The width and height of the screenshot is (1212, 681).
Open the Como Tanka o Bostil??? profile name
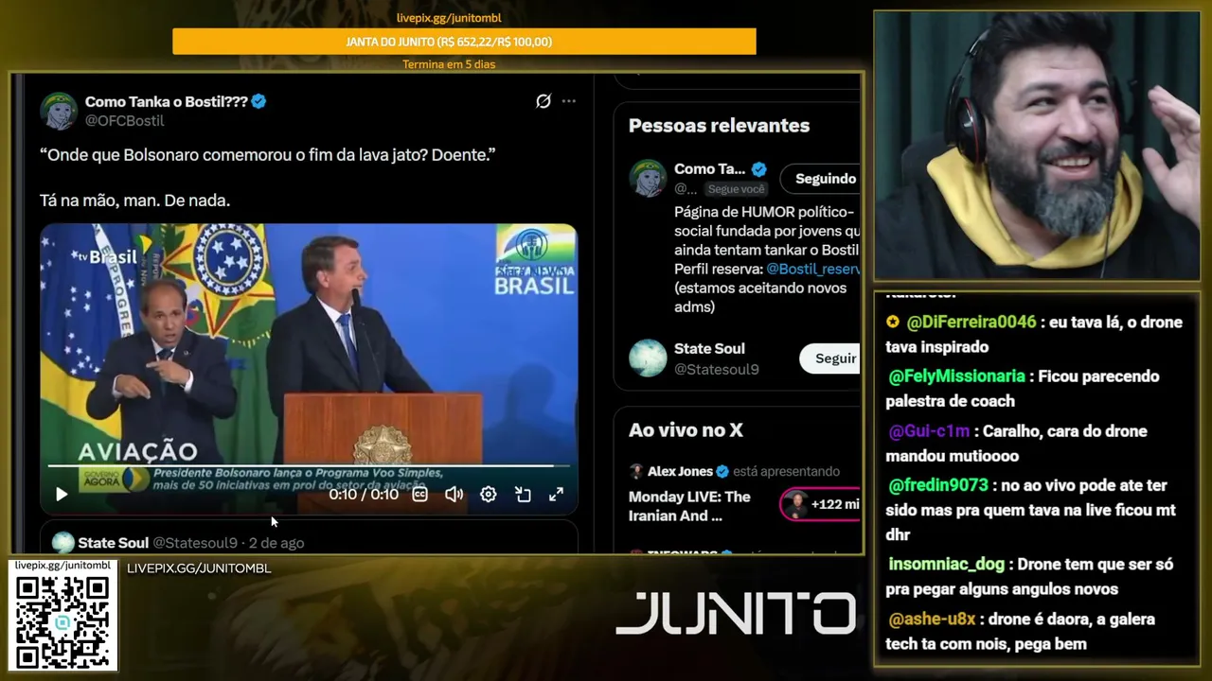pos(167,101)
